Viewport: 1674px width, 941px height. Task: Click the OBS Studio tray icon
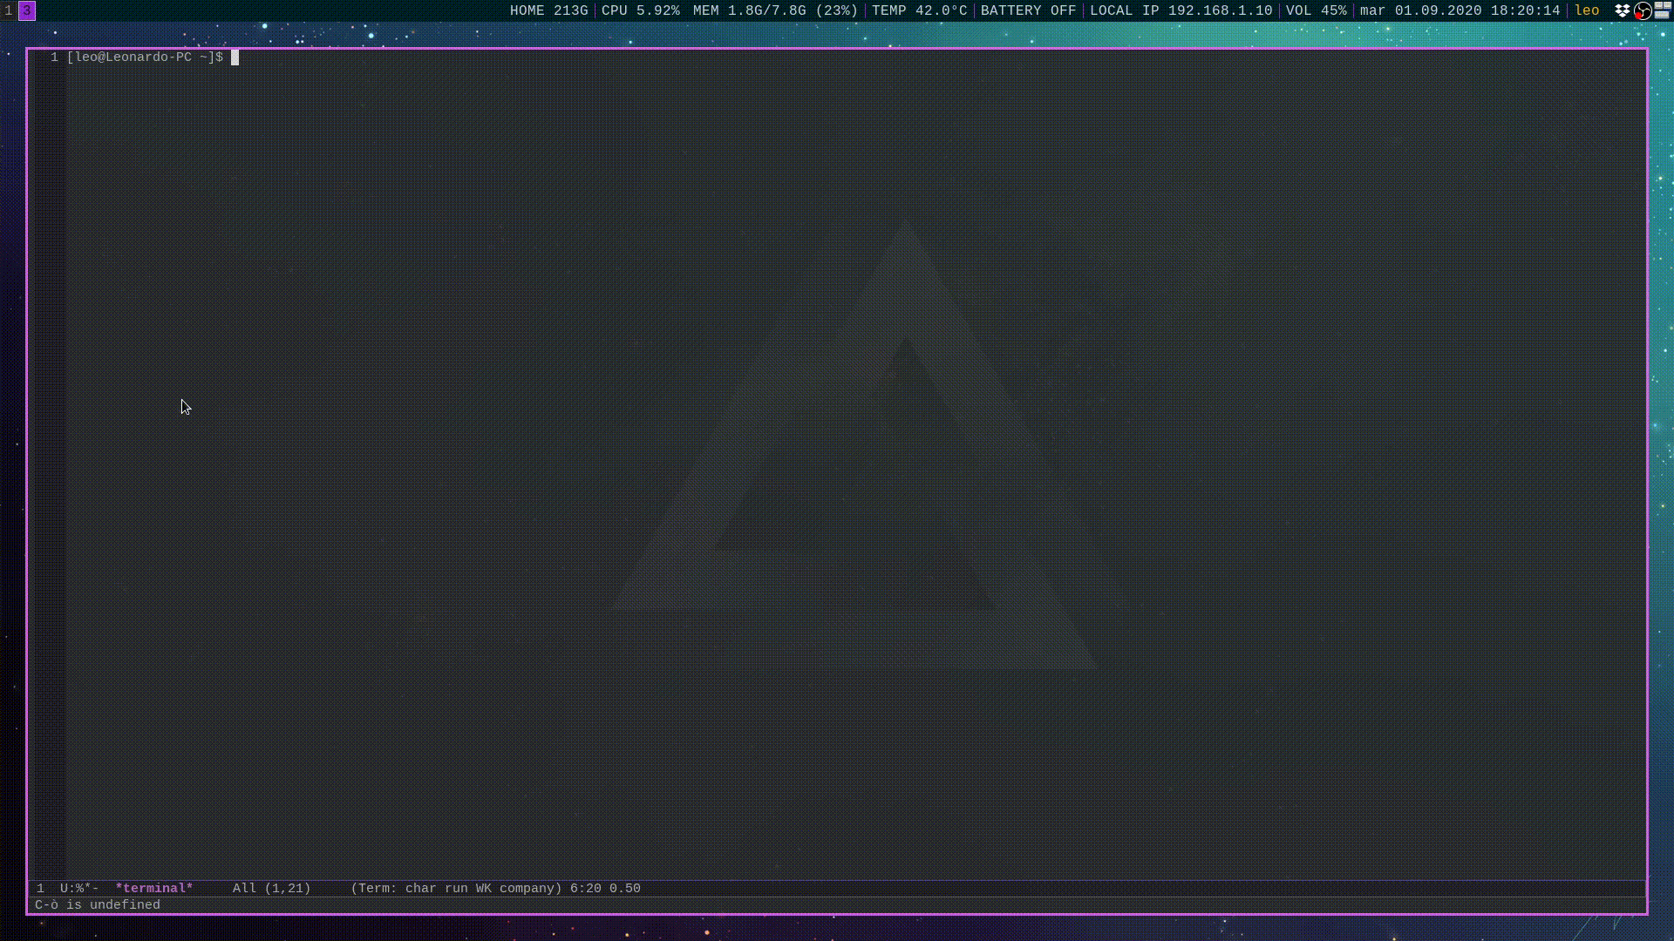[1643, 10]
